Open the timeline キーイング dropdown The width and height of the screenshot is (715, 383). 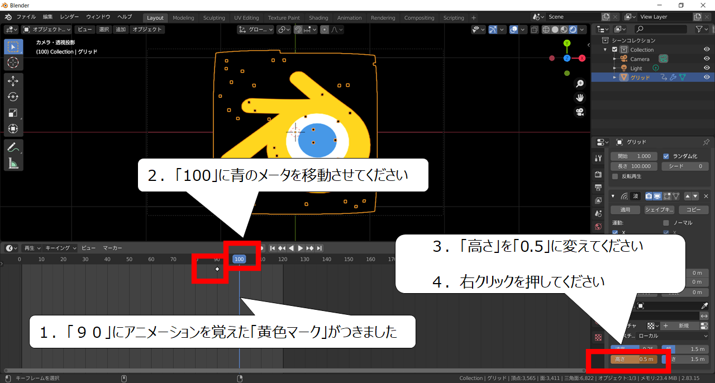click(x=60, y=248)
